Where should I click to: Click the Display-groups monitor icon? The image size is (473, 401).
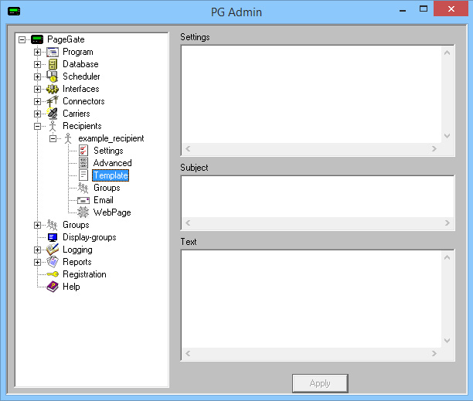(53, 237)
